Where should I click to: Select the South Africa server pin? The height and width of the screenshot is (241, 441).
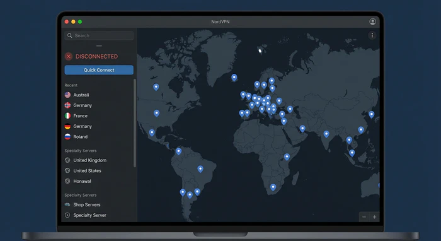[x=273, y=187]
